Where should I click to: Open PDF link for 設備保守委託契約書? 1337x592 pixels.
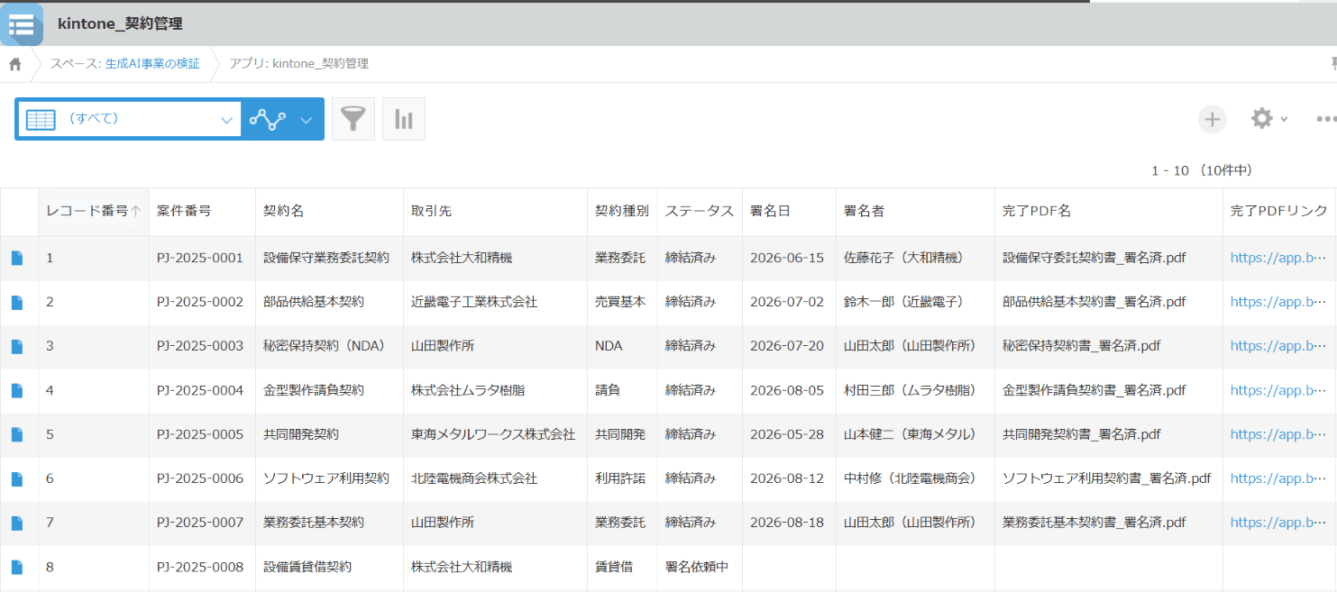point(1278,258)
